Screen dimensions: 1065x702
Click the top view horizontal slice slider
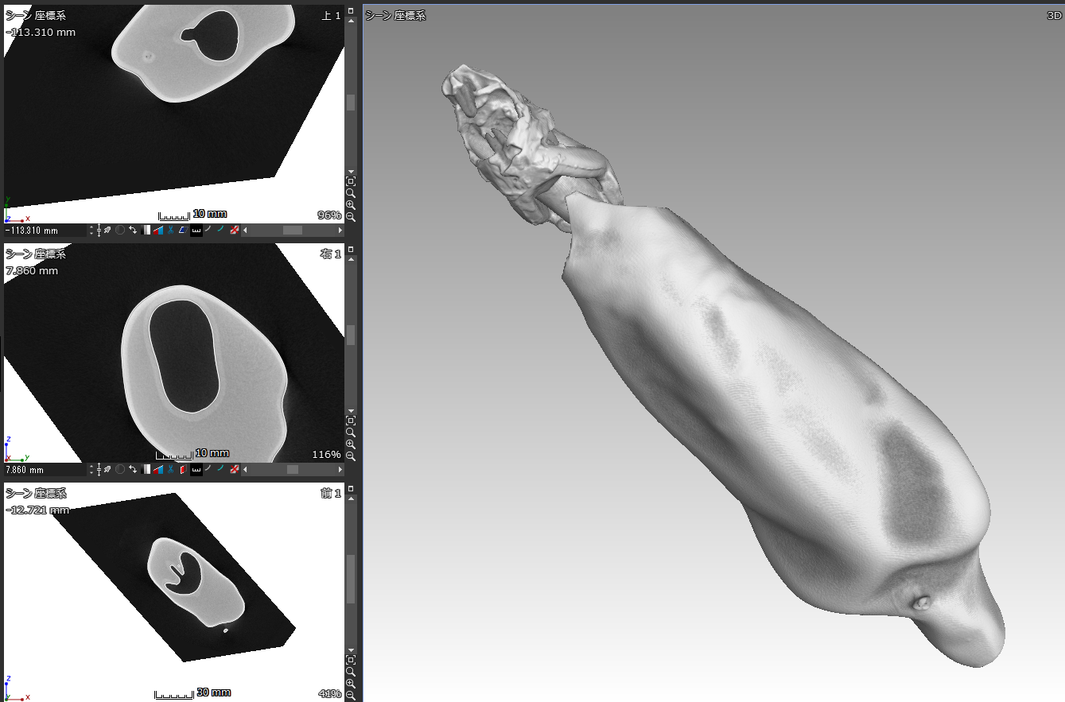coord(292,230)
